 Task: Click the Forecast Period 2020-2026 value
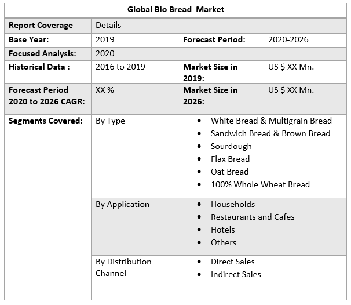click(288, 39)
